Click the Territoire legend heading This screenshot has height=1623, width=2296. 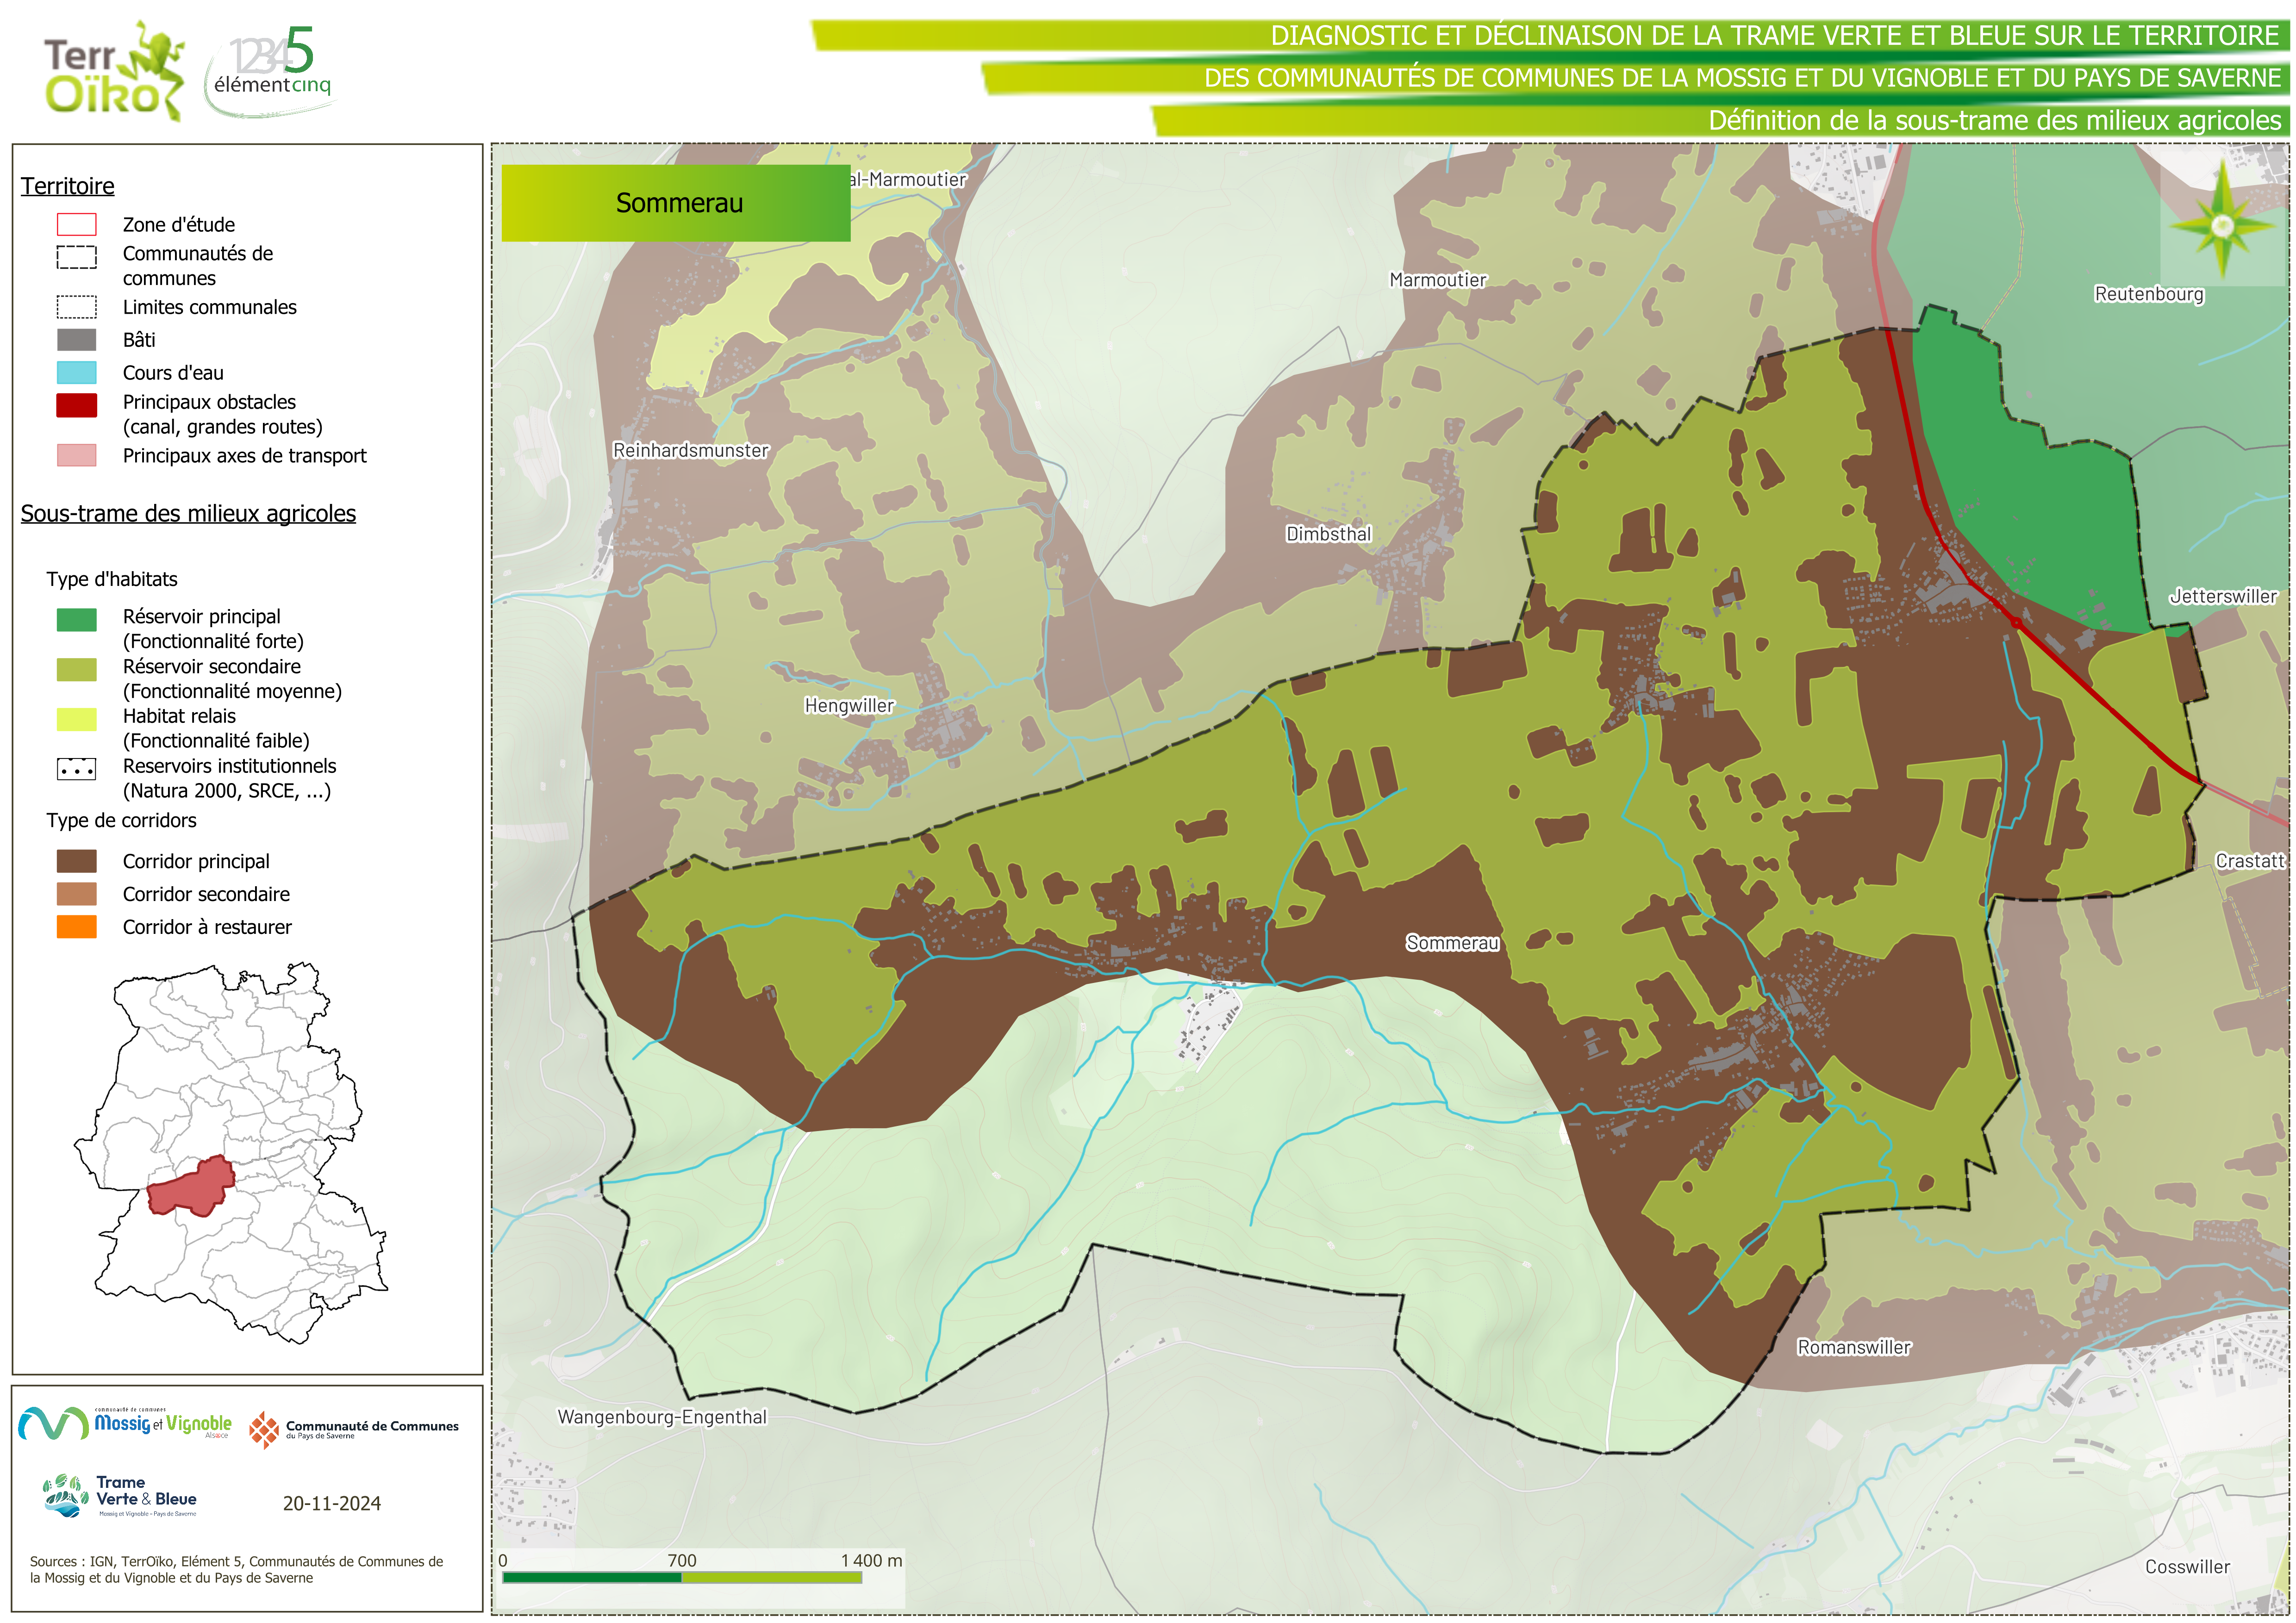click(68, 186)
